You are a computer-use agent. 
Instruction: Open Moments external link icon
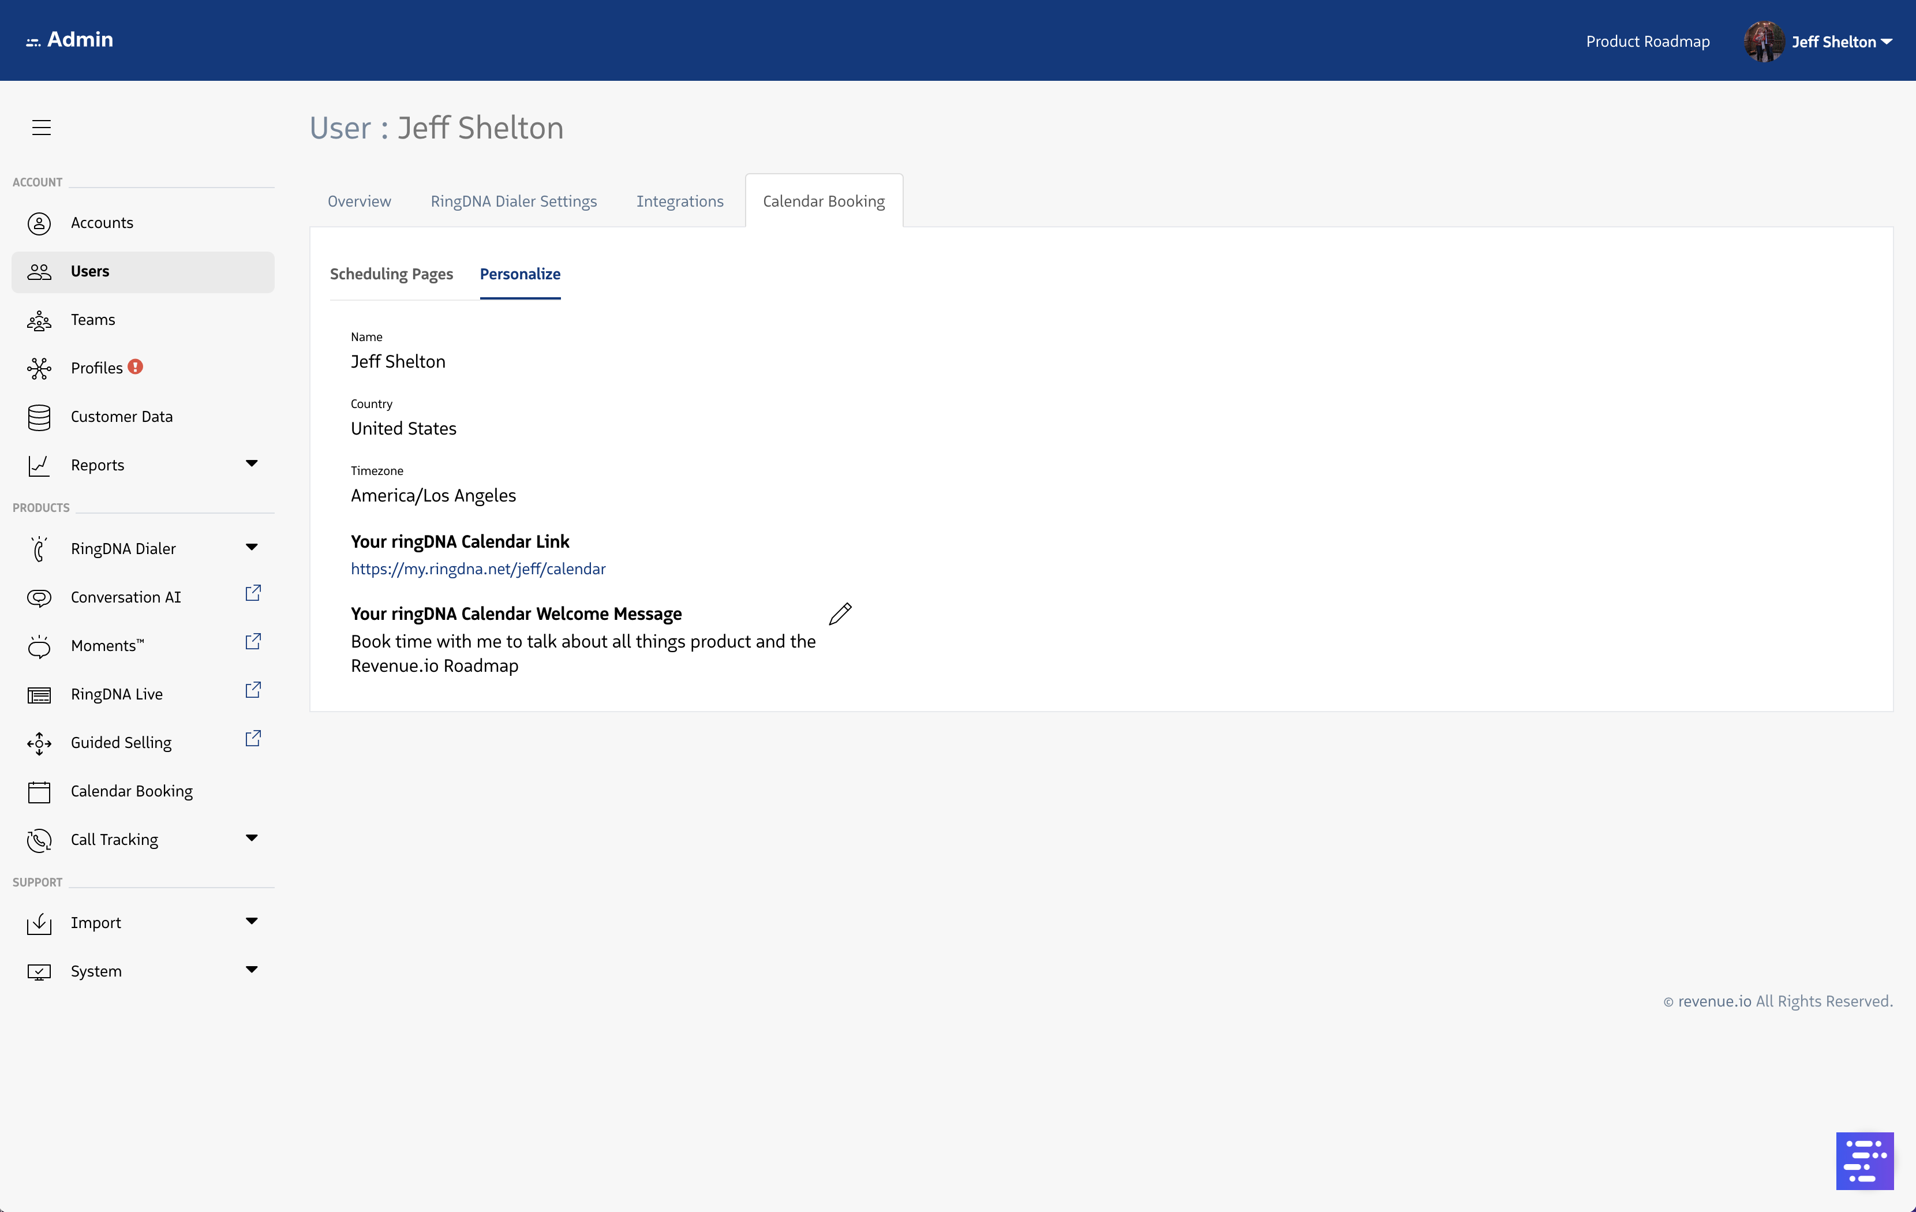(x=253, y=641)
